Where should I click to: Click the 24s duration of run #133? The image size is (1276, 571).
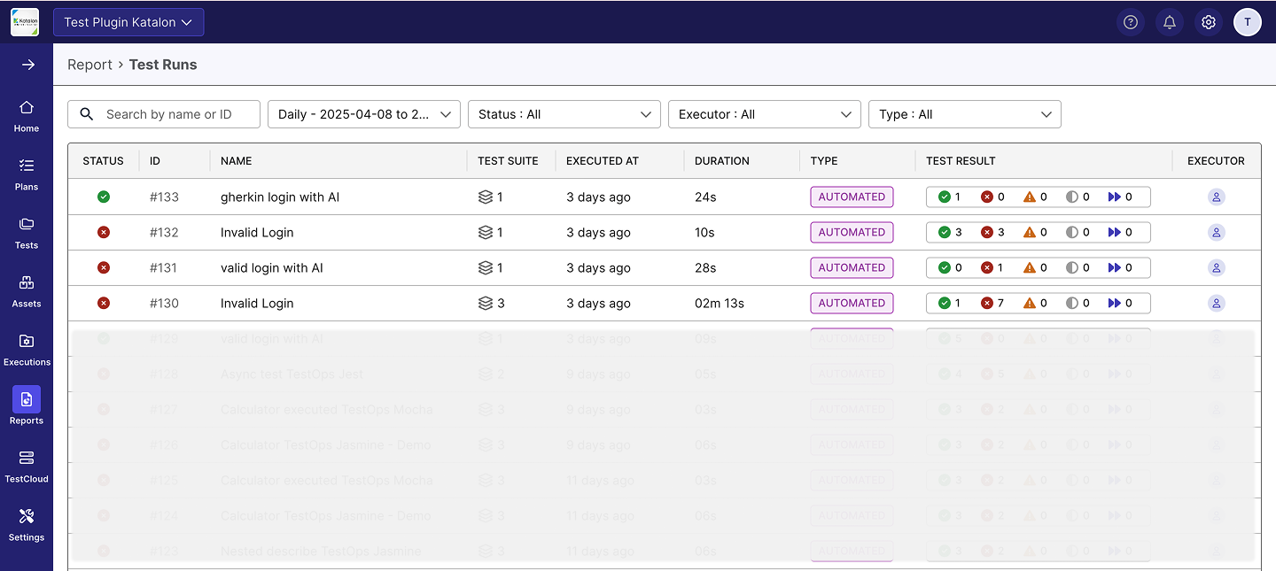click(x=705, y=197)
